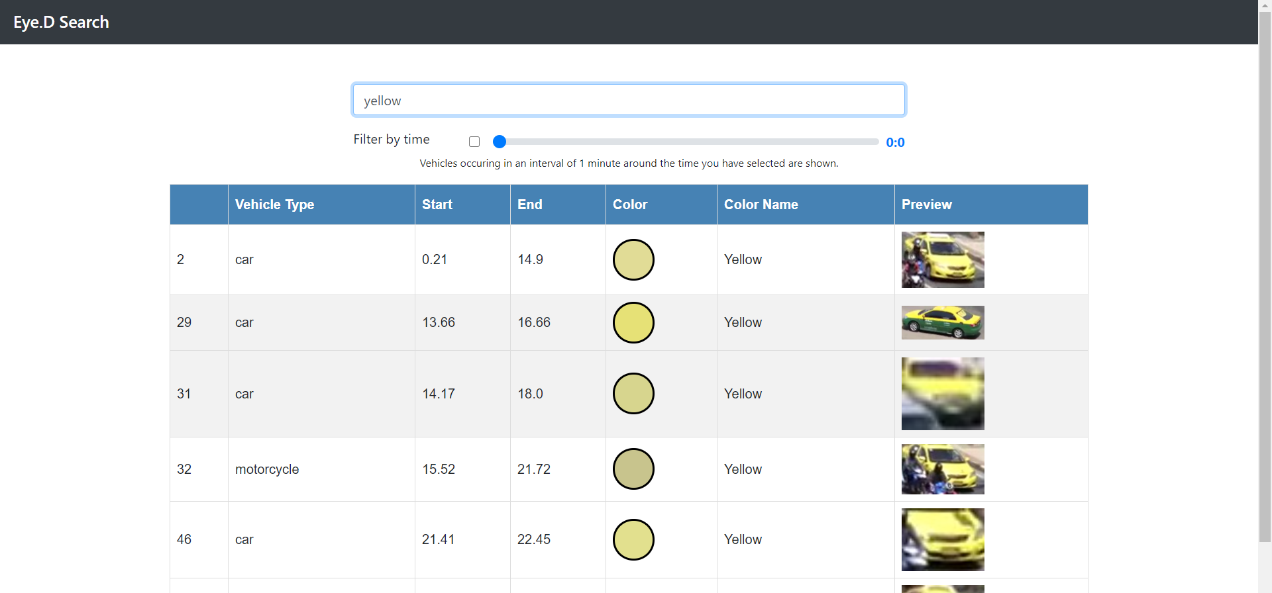Click the page vertical scrollbar
Screen dimensions: 1272x593
[1265, 278]
